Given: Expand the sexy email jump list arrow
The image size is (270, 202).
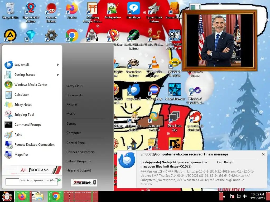Looking at the screenshot, I should coord(58,65).
